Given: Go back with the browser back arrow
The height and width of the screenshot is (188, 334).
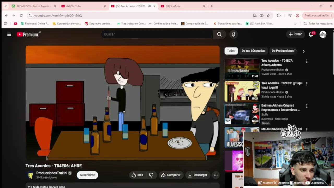Looking at the screenshot, I should pos(6,15).
